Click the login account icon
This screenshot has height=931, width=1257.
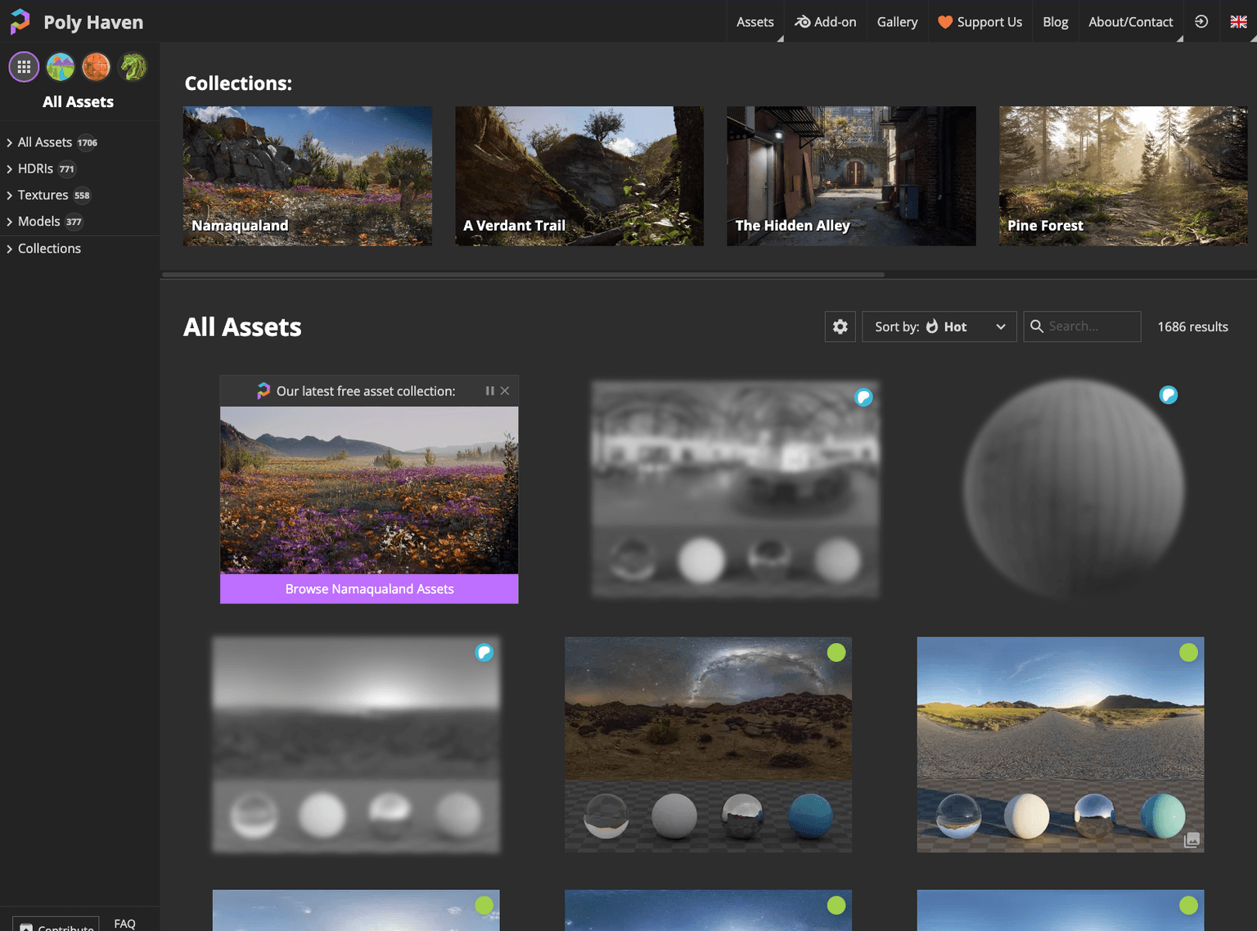[1201, 22]
